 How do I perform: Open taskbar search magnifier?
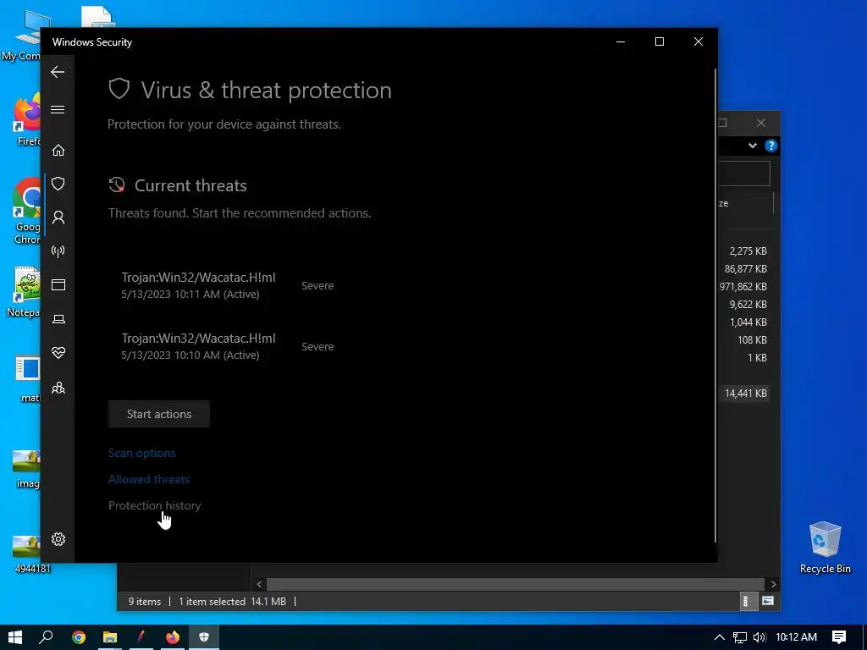pos(46,637)
